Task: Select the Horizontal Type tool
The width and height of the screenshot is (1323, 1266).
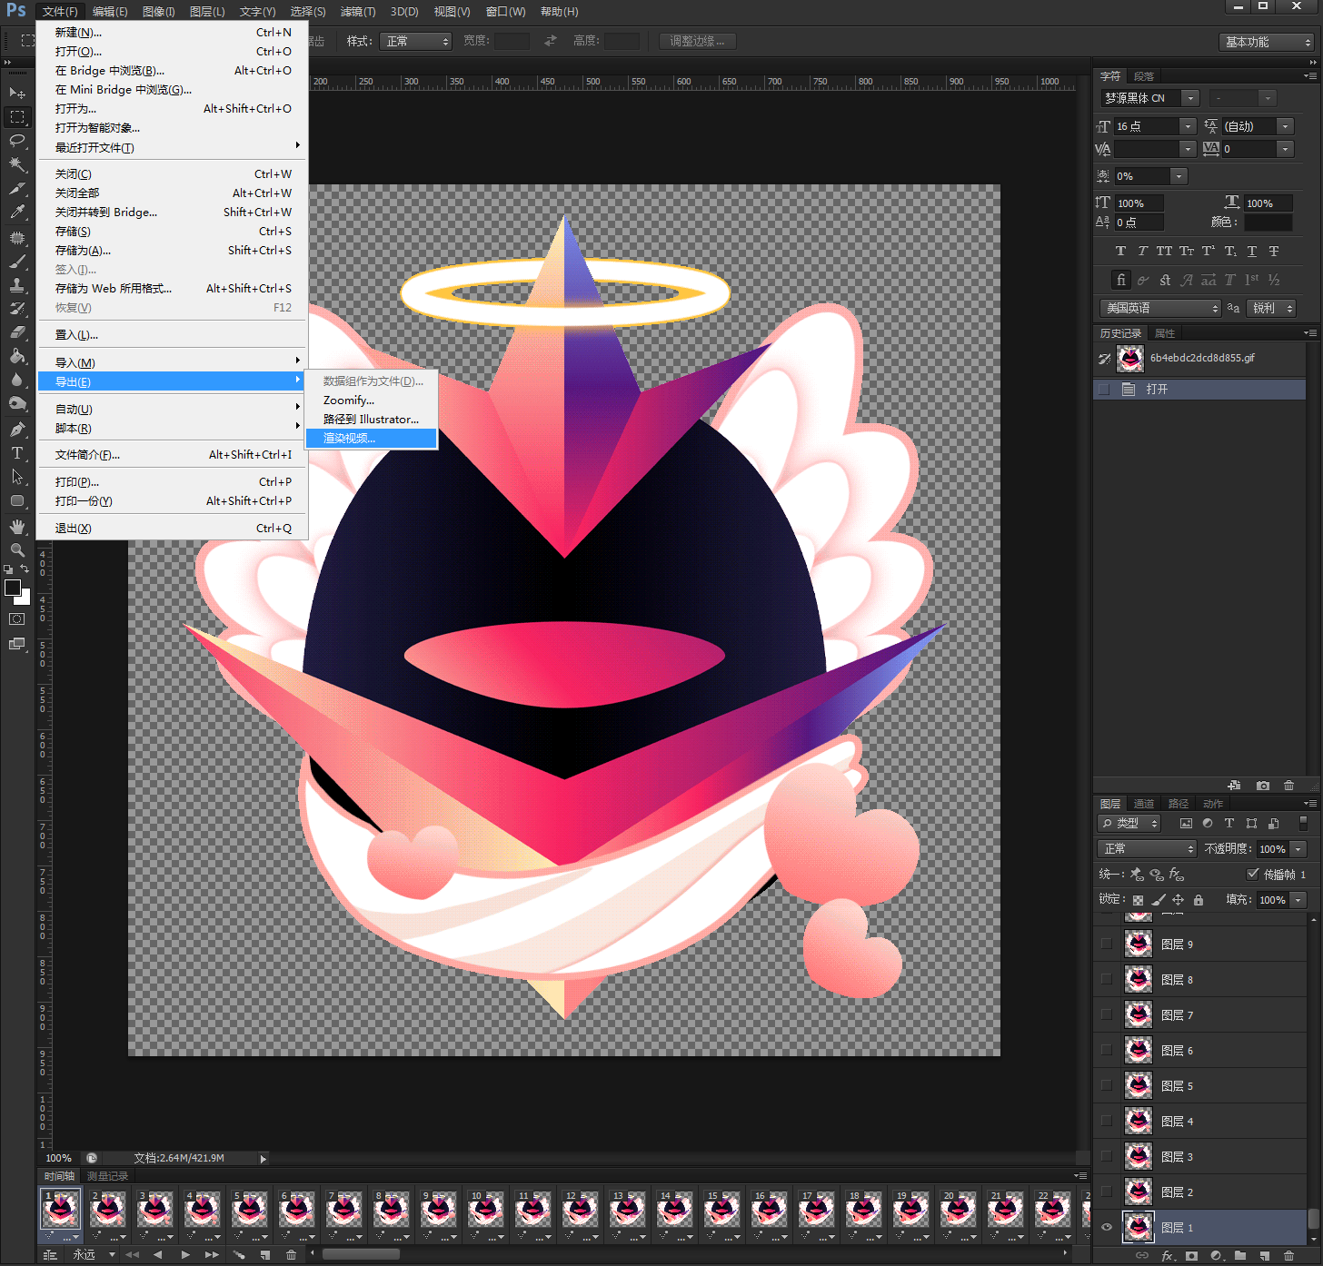Action: coord(17,452)
